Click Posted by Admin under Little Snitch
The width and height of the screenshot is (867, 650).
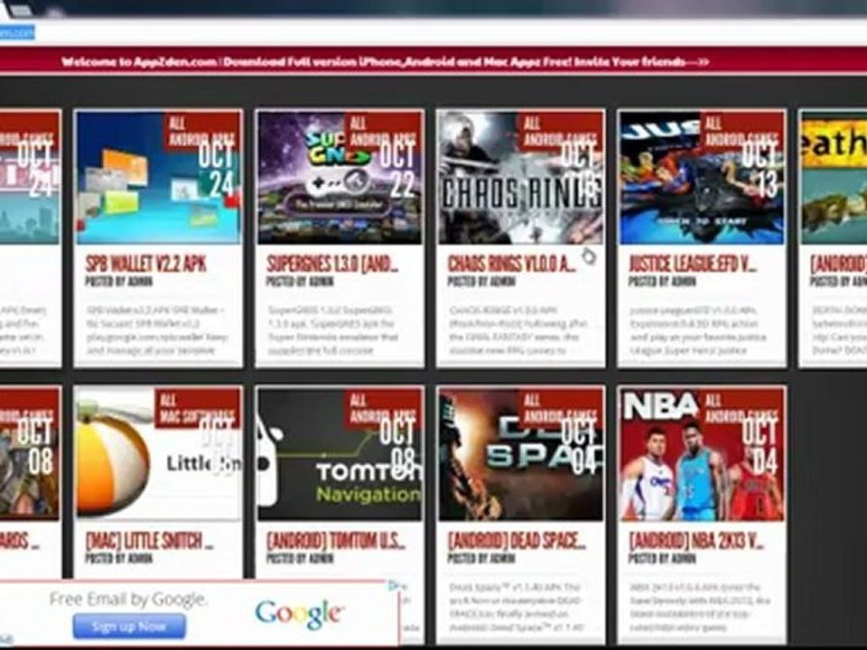pyautogui.click(x=119, y=559)
